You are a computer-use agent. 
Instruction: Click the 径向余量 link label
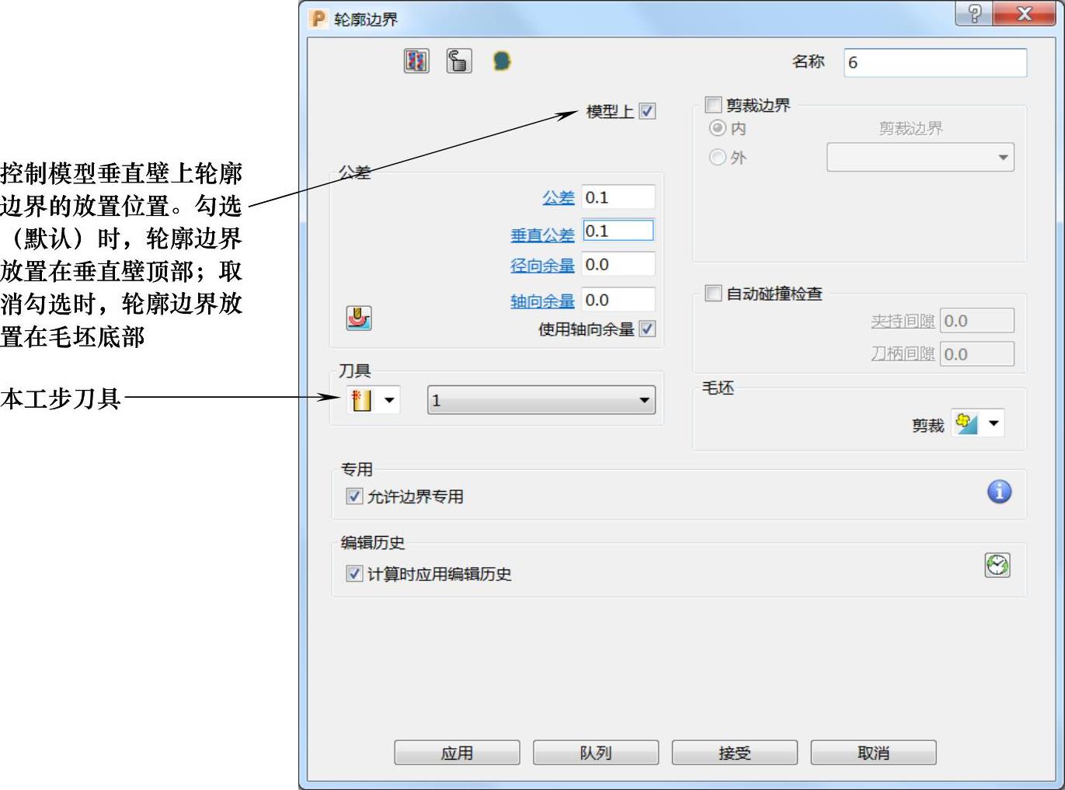coord(542,266)
